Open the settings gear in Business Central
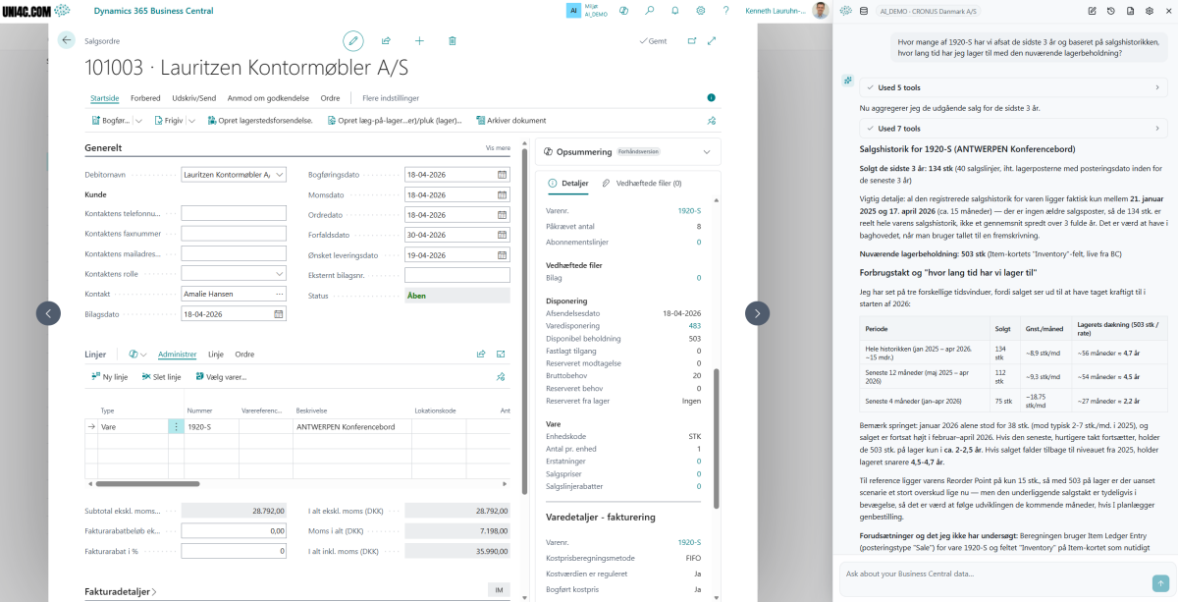 point(701,11)
